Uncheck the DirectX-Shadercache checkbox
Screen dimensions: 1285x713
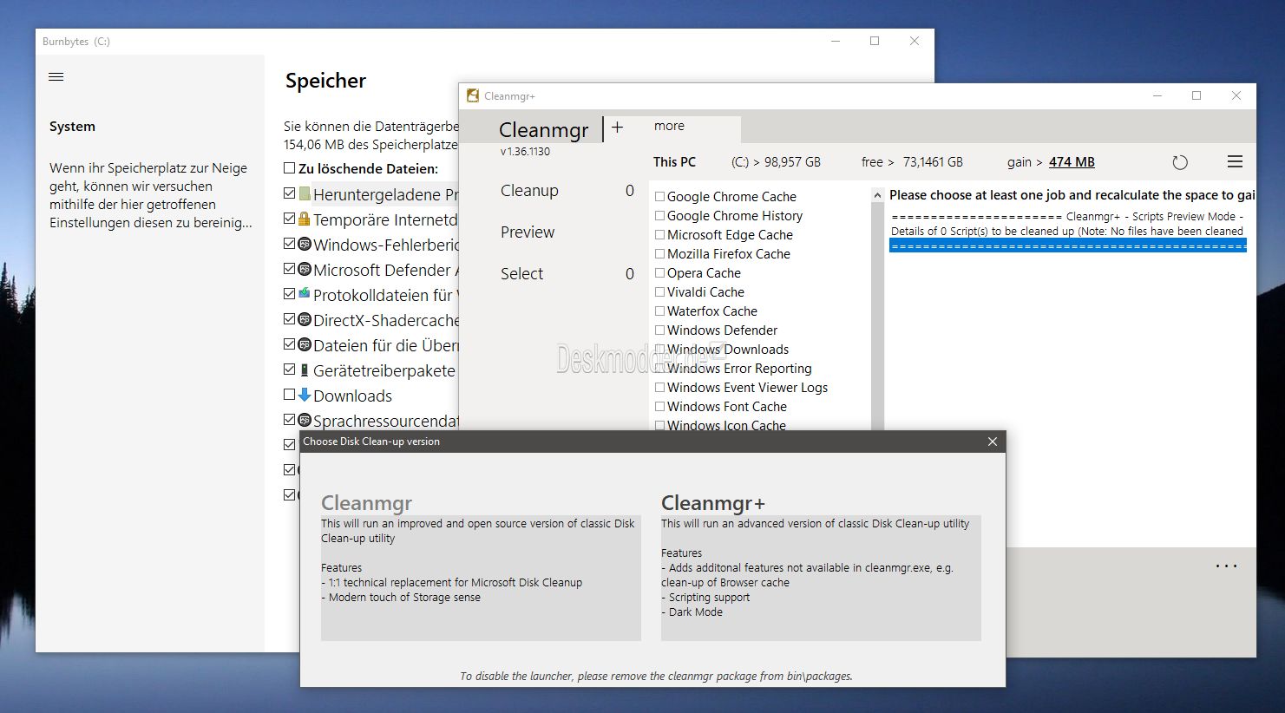(290, 318)
